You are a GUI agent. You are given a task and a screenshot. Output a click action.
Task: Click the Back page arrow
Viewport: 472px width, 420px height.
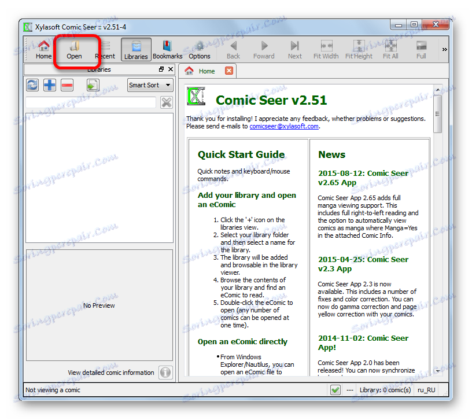[x=233, y=50]
